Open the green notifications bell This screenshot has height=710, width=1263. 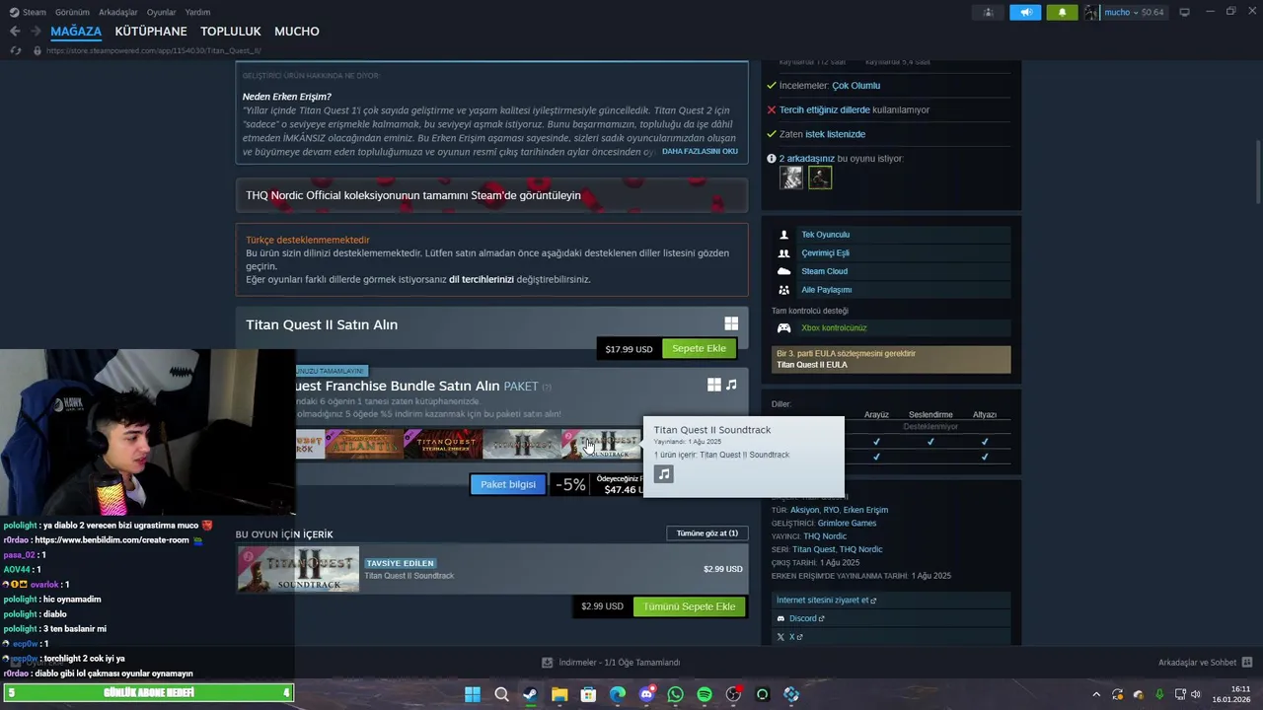click(1062, 12)
